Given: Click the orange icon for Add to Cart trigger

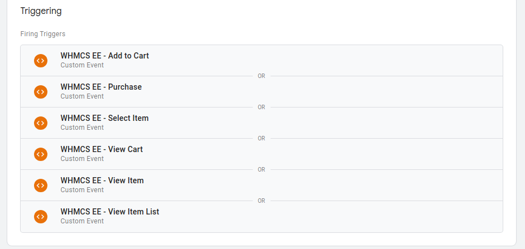Looking at the screenshot, I should tap(41, 60).
